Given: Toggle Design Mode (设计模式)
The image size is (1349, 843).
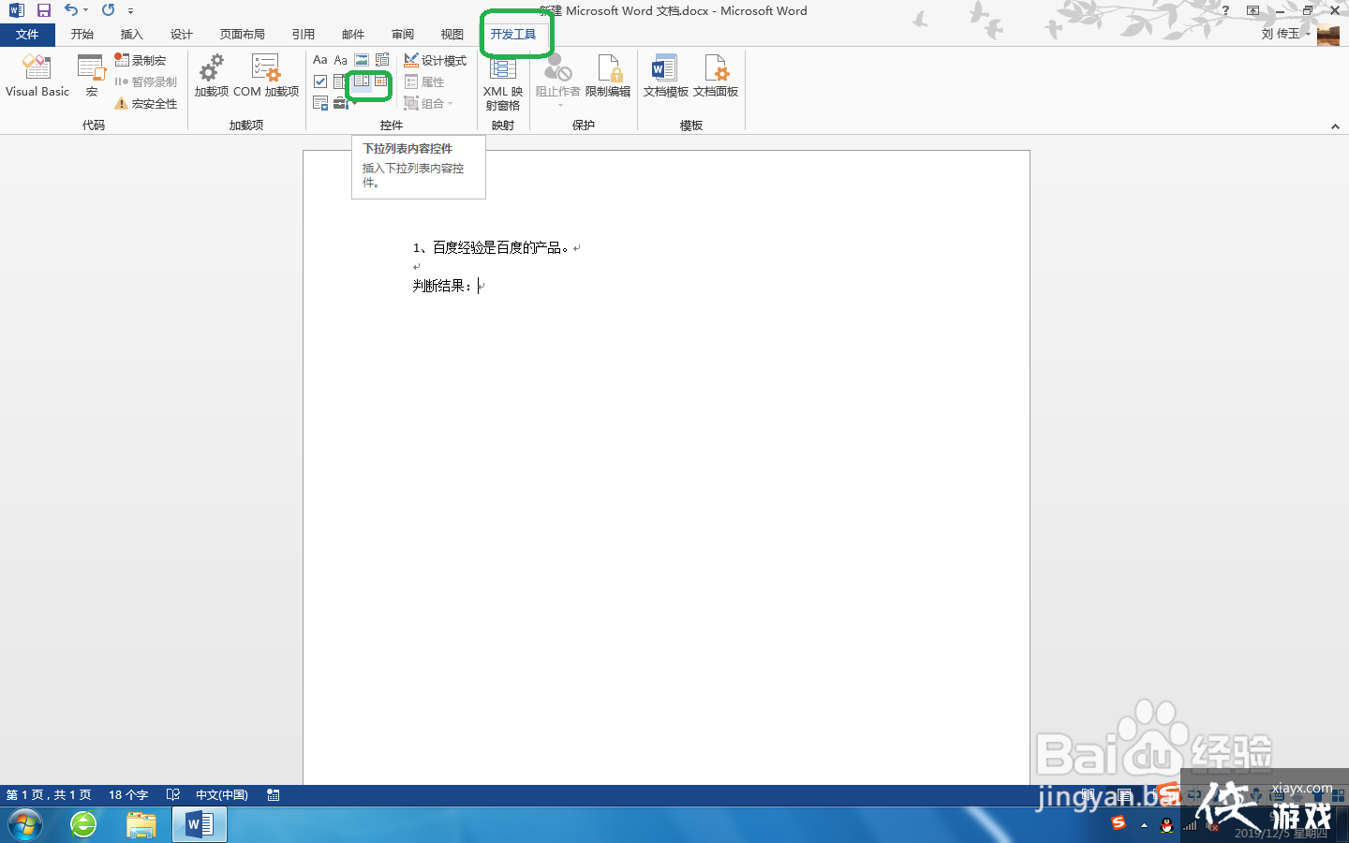Looking at the screenshot, I should point(436,60).
